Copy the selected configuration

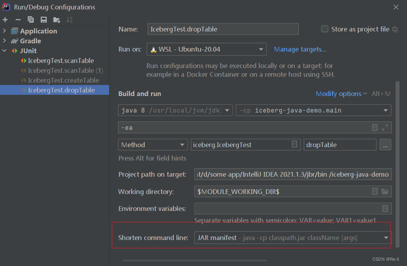pyautogui.click(x=31, y=20)
